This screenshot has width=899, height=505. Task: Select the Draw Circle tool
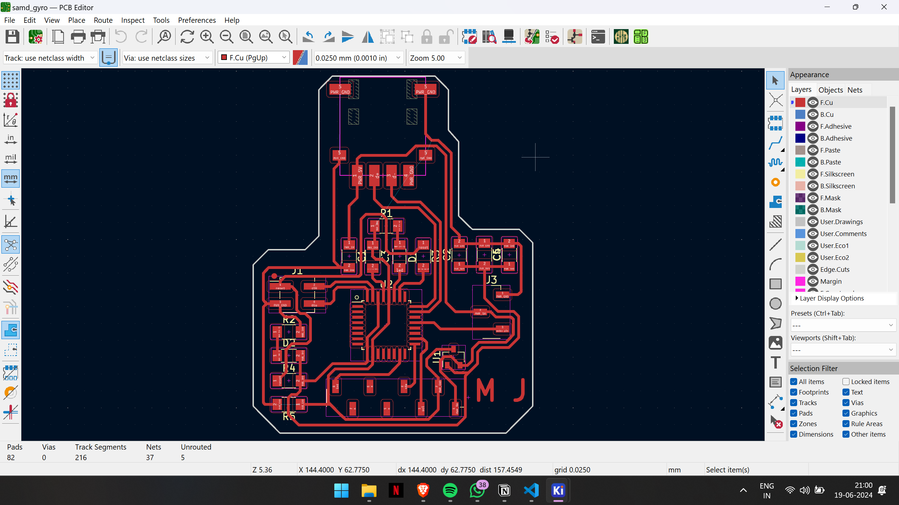pyautogui.click(x=775, y=304)
